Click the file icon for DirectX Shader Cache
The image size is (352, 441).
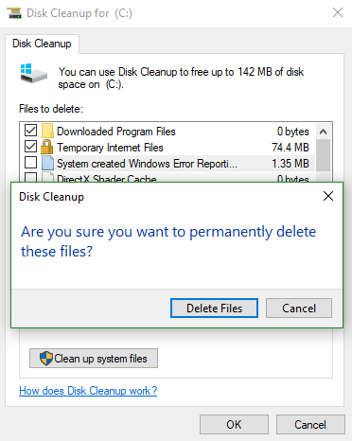tap(47, 177)
